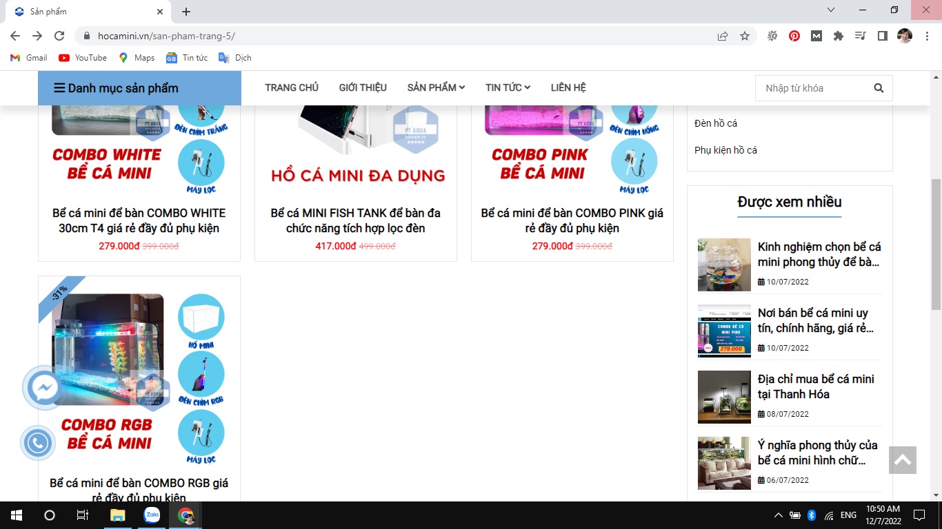This screenshot has width=942, height=529.
Task: Open Zalo from the taskbar
Action: [152, 515]
